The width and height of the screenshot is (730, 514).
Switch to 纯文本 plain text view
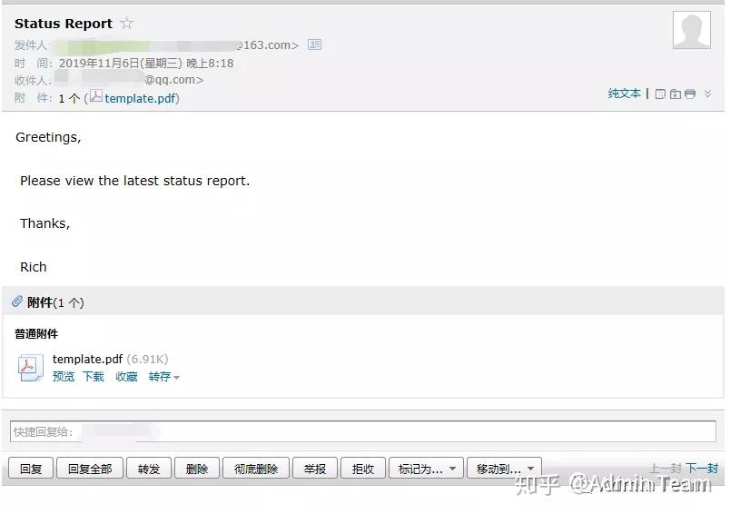625,94
